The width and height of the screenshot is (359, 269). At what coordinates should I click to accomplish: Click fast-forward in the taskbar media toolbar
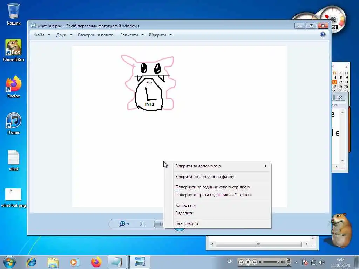[x=255, y=262]
